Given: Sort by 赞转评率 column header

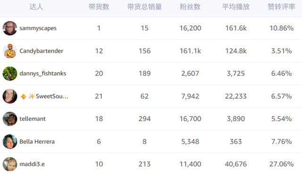Looking at the screenshot, I should [281, 7].
